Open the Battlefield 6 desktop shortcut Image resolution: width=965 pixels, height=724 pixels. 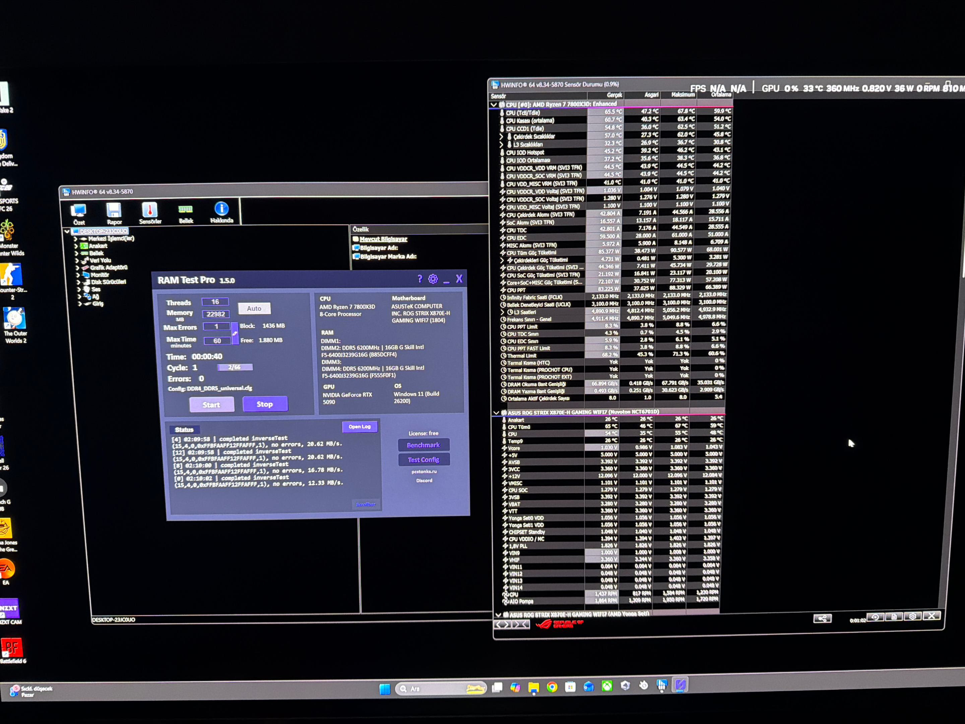click(13, 651)
